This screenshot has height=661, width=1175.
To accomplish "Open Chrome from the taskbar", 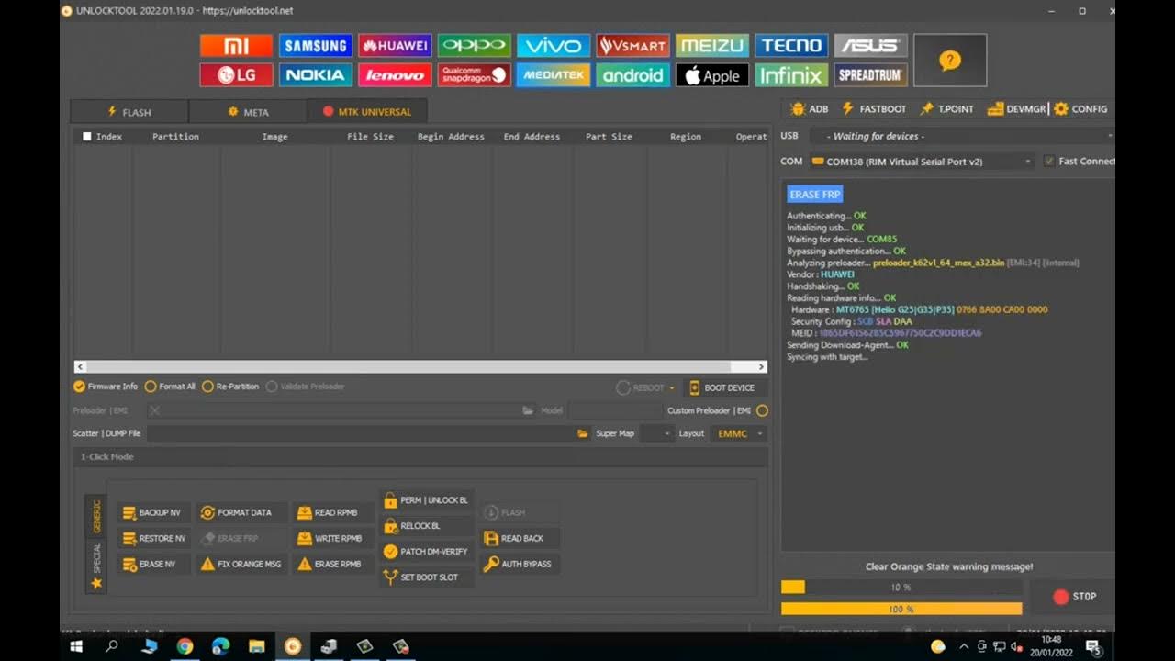I will [185, 646].
